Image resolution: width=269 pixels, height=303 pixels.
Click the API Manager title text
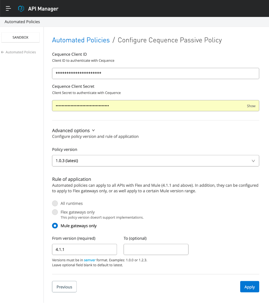click(x=43, y=9)
